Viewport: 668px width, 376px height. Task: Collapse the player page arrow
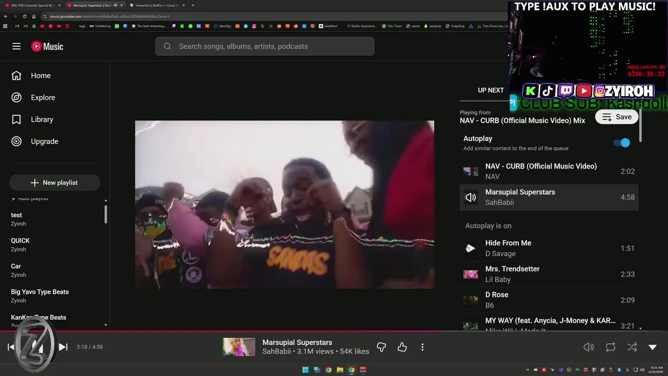652,347
